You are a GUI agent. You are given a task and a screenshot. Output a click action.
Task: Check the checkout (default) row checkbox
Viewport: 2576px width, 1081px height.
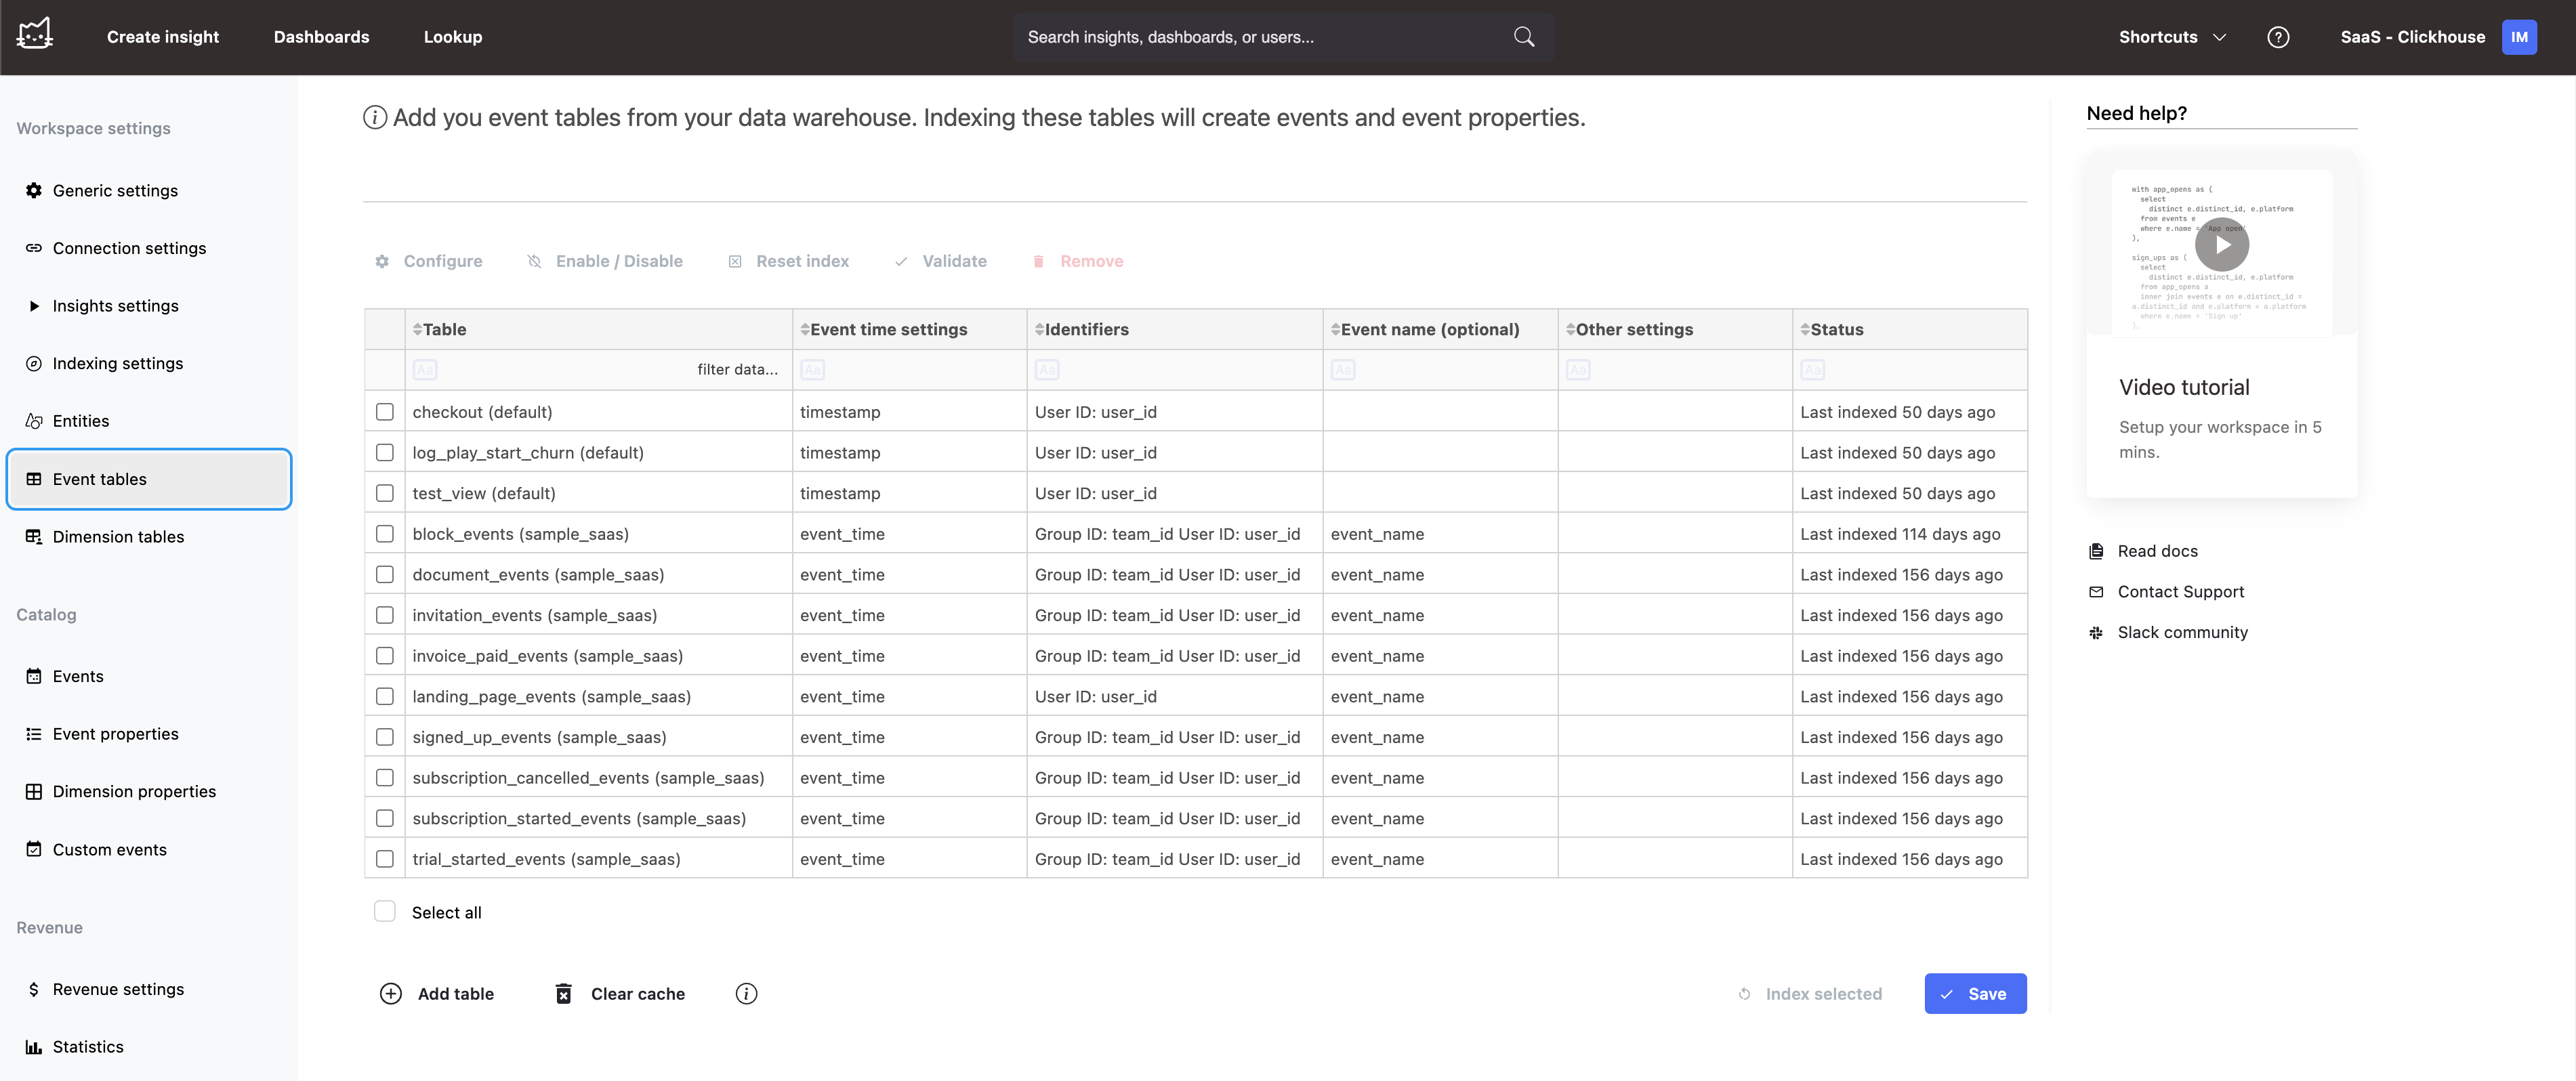click(x=385, y=412)
